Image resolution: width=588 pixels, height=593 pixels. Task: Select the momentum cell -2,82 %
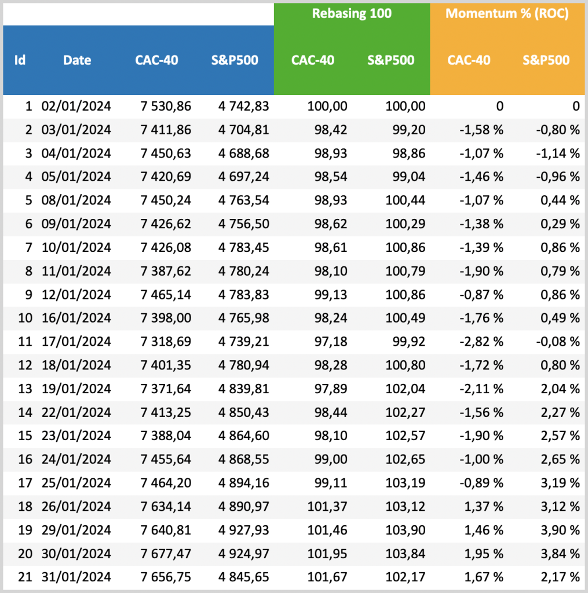point(481,342)
